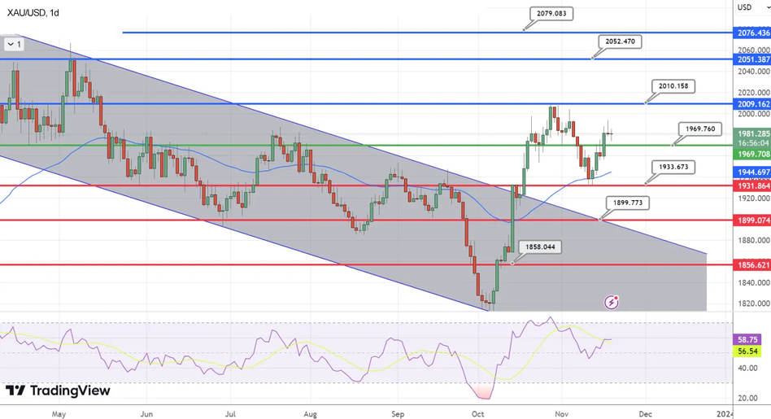Click the XAU/USD, 1d symbol title
Image resolution: width=771 pixels, height=419 pixels.
pyautogui.click(x=30, y=13)
